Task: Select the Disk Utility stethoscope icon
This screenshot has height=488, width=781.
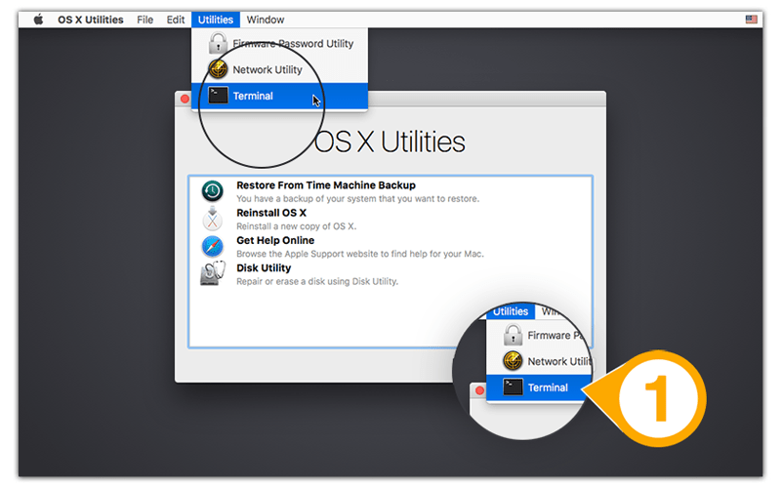Action: coord(212,273)
